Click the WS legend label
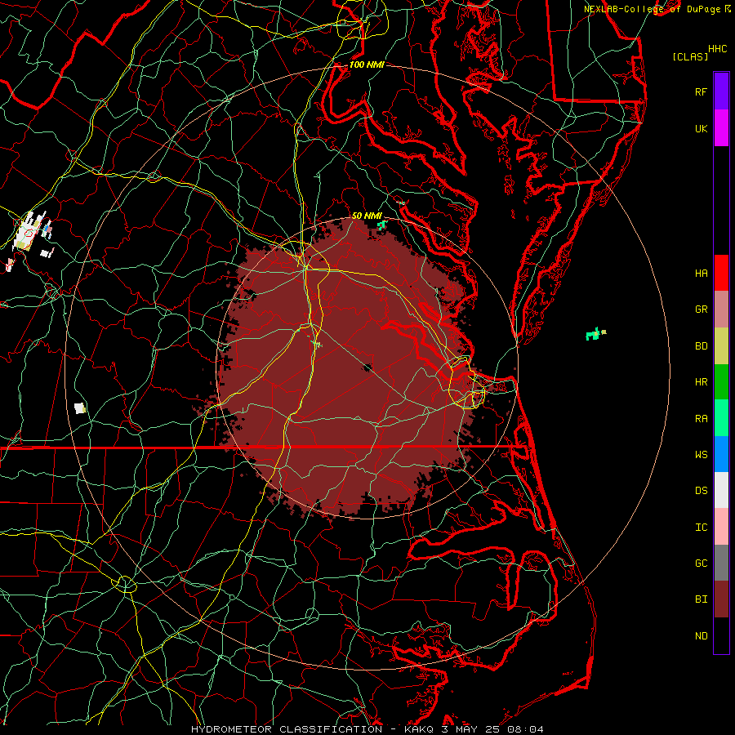Viewport: 735px width, 735px height. coord(701,455)
